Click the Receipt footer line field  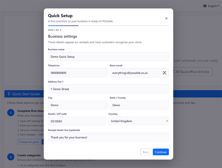click(x=109, y=137)
